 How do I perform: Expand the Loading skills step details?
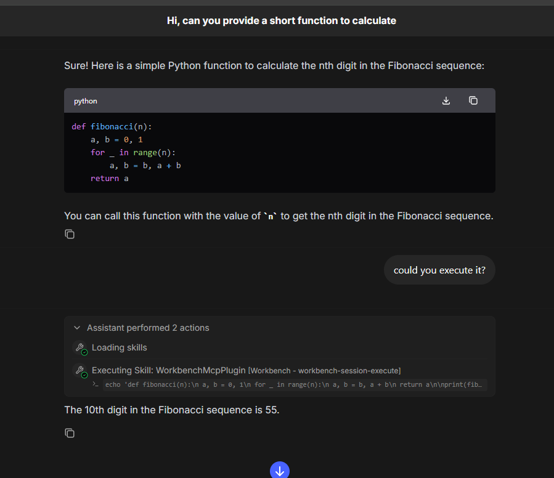[x=119, y=347]
